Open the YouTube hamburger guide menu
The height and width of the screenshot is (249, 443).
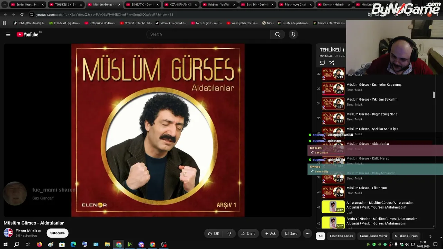(8, 34)
